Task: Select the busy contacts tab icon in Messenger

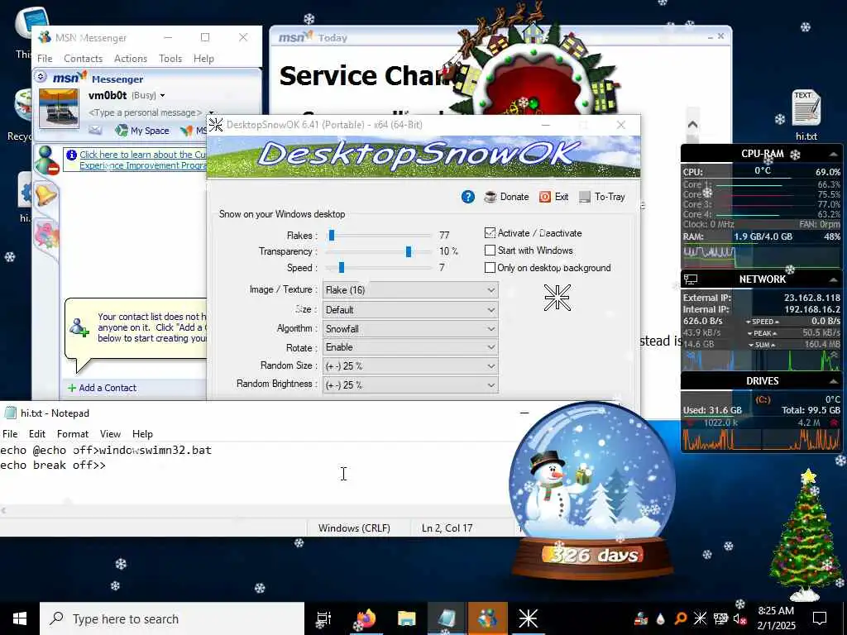Action: coord(47,160)
